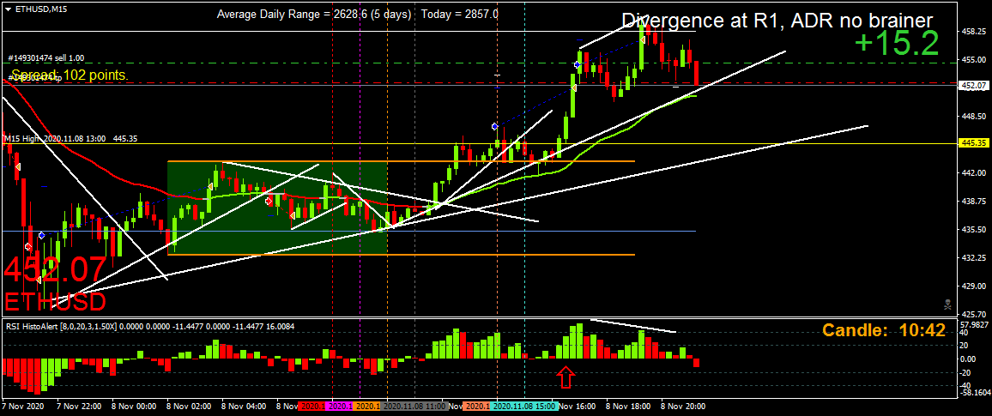Viewport: 992px width, 416px height.
Task: Click the orange 'Candle: 10:42' countdown
Action: (883, 329)
